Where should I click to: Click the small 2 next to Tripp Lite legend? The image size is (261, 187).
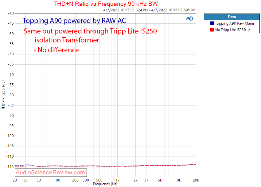point(249,30)
